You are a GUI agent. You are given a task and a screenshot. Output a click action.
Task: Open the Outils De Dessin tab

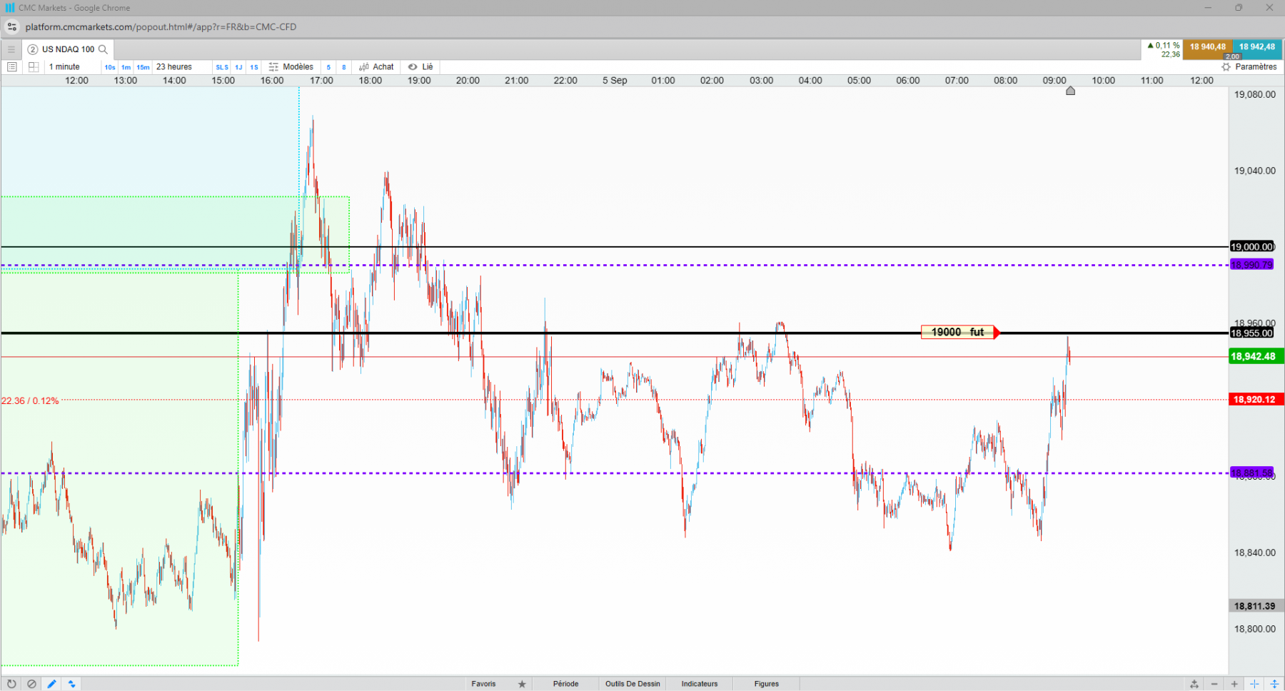633,684
